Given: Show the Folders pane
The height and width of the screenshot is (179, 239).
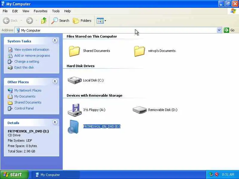Looking at the screenshot, I should coord(82,21).
